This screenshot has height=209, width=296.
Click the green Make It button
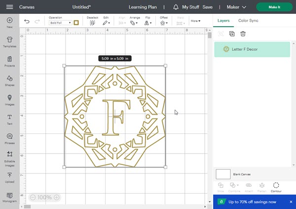(274, 7)
